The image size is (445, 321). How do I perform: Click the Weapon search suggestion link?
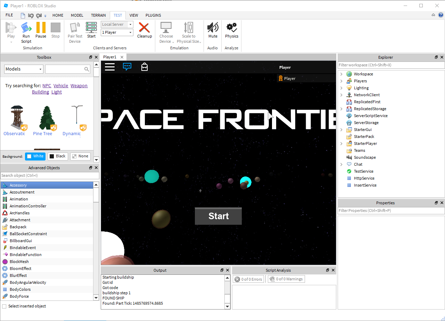(79, 86)
